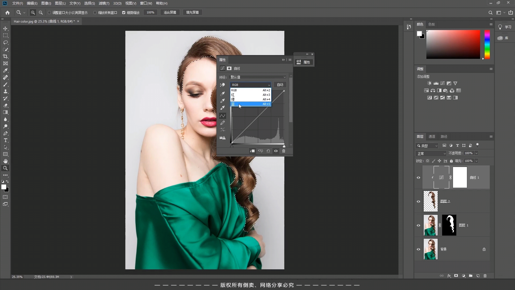Open the 预设 preset dropdown
515x290 pixels.
[x=258, y=77]
